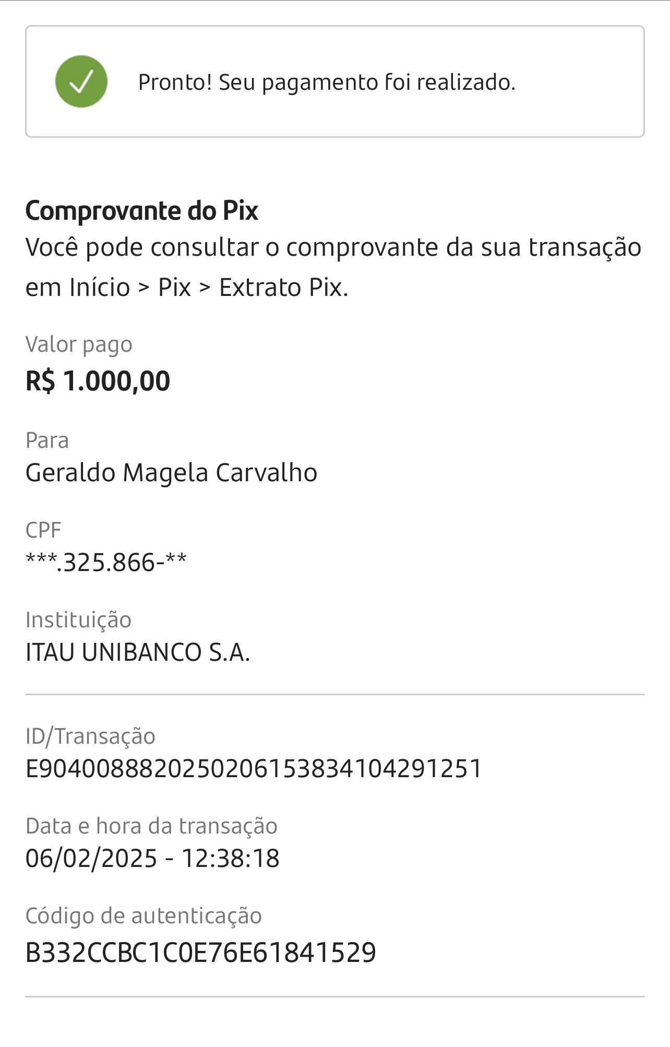Select the transaction ID starting with E904
670x1047 pixels.
[x=254, y=769]
